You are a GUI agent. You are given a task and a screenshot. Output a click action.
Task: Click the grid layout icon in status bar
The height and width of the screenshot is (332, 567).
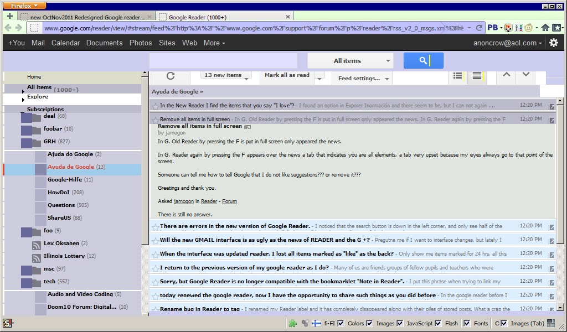coord(551,323)
